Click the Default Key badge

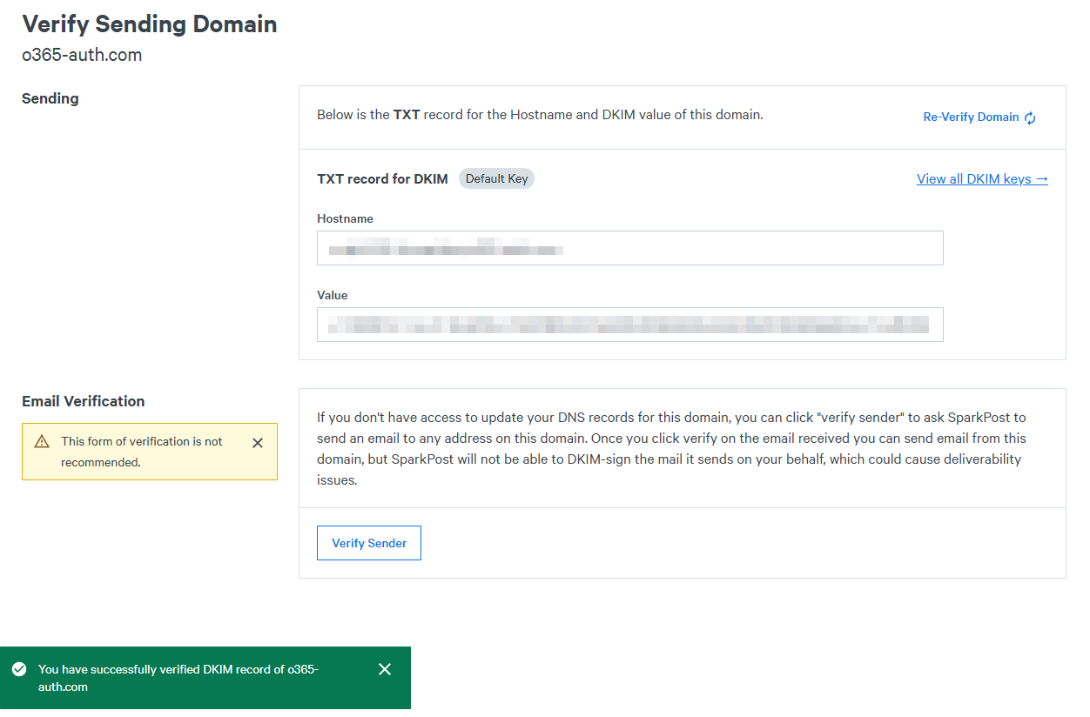496,178
